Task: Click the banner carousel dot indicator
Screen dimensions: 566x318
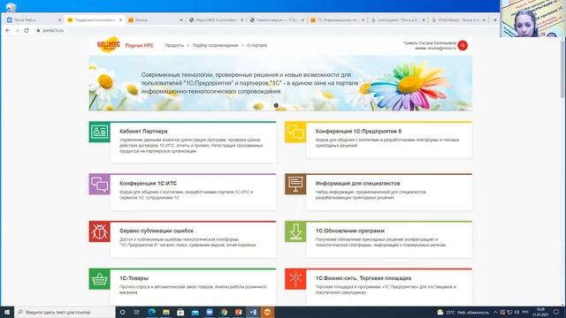Action: [276, 105]
